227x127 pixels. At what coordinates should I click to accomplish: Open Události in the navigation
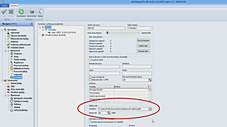(x=14, y=42)
